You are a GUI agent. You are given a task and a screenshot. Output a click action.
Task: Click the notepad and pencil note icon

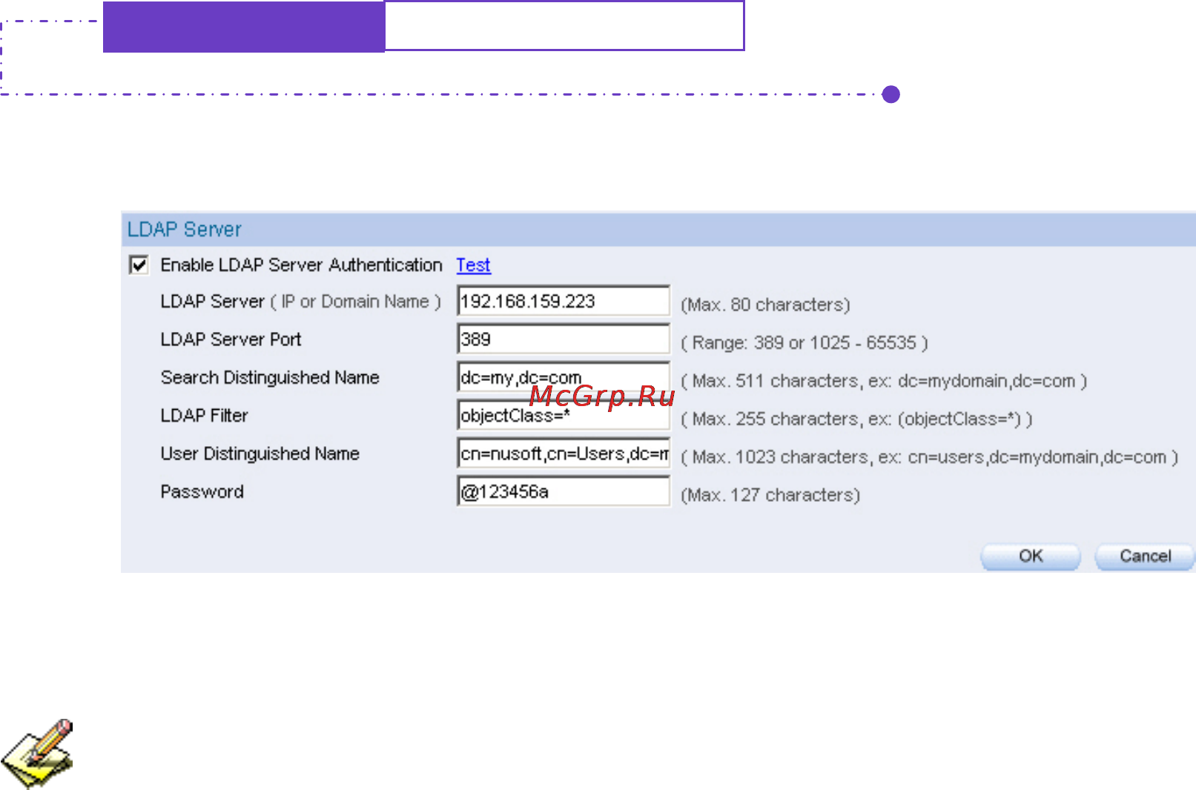(37, 753)
